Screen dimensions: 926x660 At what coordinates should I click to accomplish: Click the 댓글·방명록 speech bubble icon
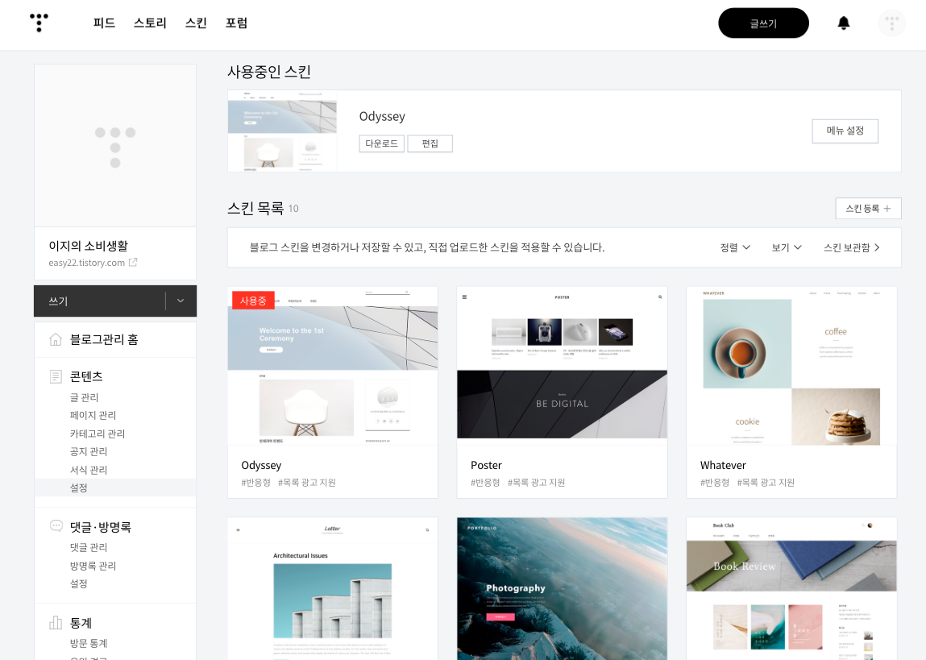pos(56,525)
